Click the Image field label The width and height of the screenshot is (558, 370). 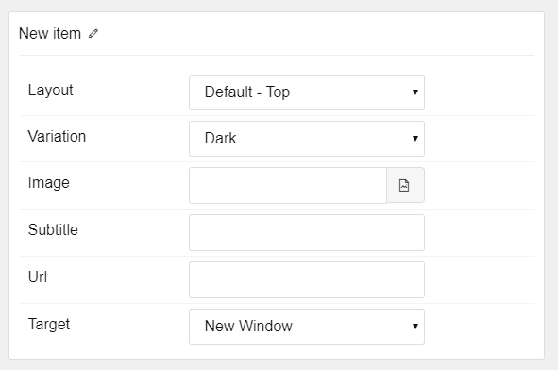coord(49,183)
